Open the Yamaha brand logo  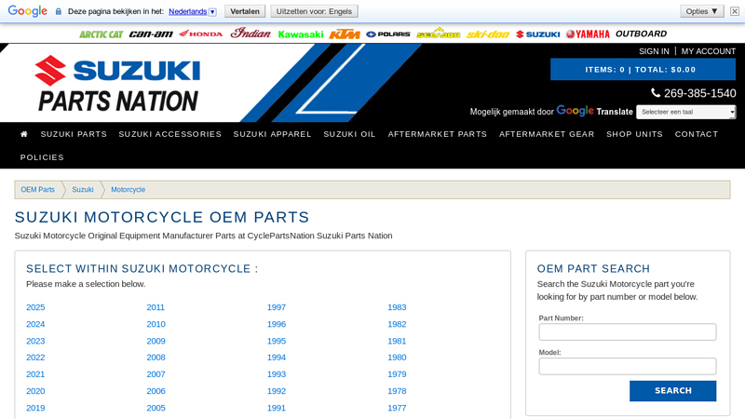(588, 34)
